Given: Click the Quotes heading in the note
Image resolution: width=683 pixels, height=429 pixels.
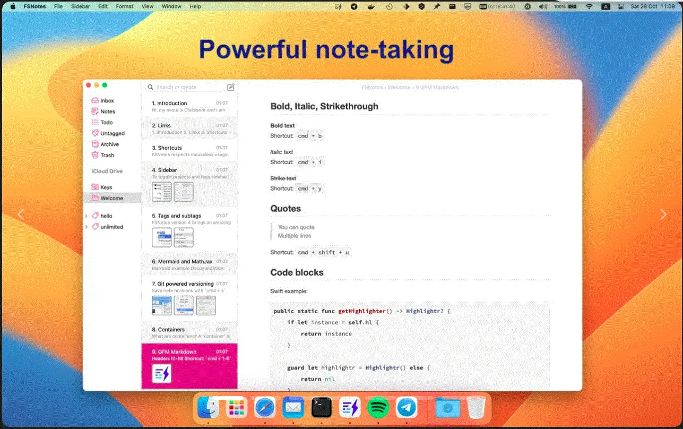Looking at the screenshot, I should [x=286, y=209].
